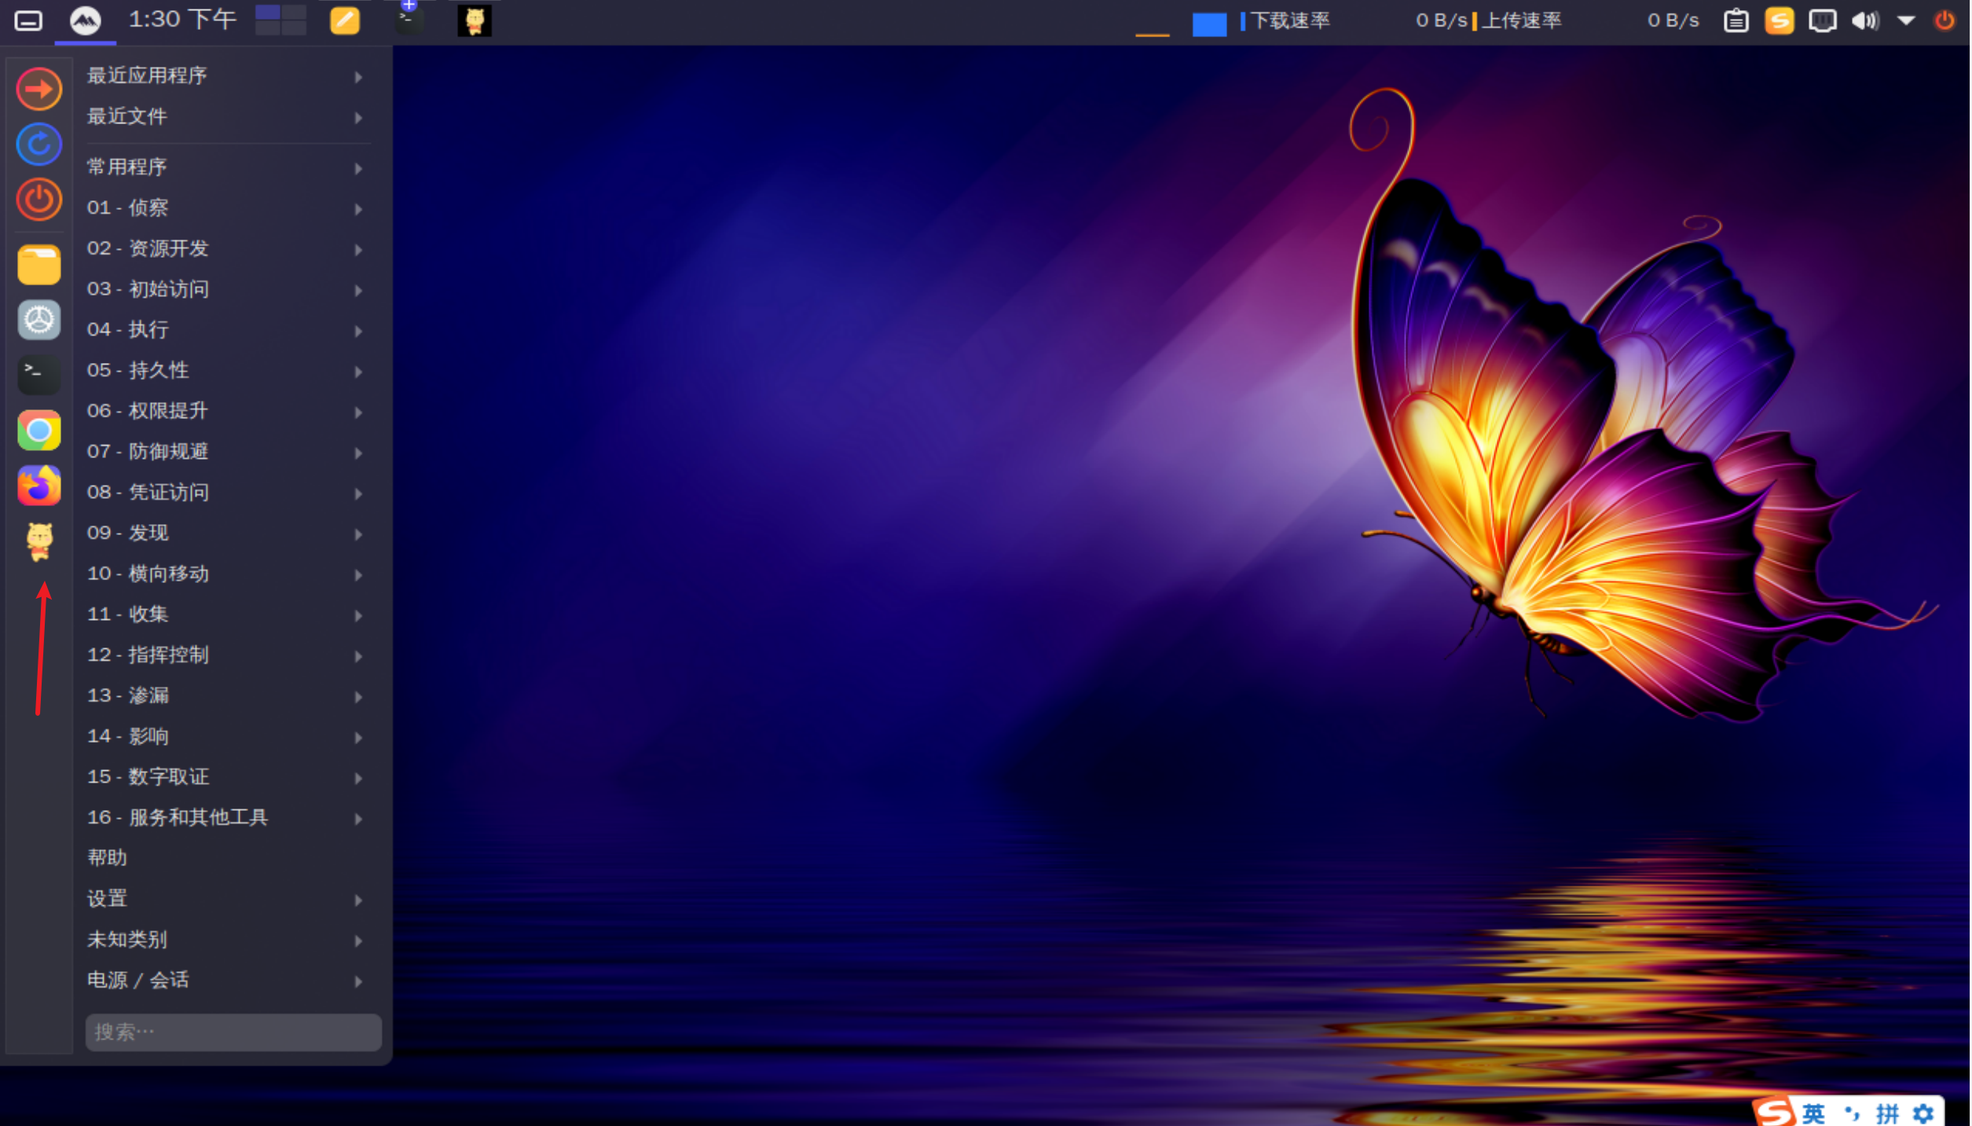Open the yellow file manager folder icon

click(x=38, y=265)
